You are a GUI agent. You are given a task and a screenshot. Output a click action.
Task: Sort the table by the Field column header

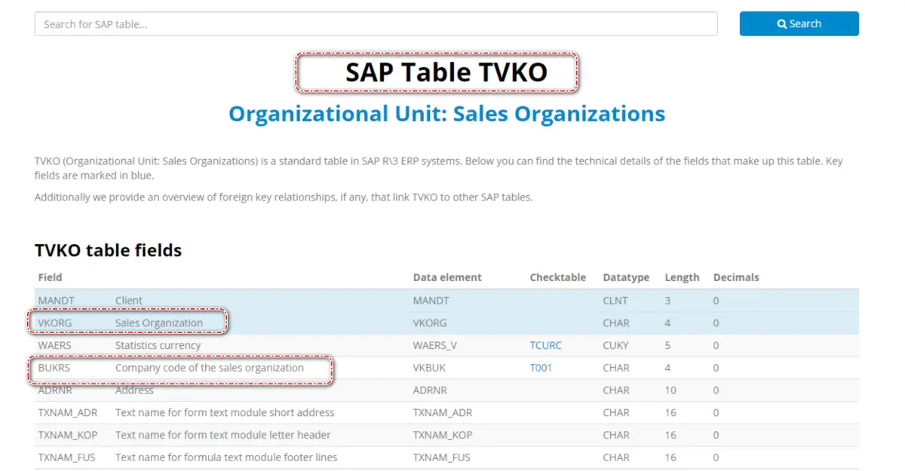pyautogui.click(x=49, y=277)
